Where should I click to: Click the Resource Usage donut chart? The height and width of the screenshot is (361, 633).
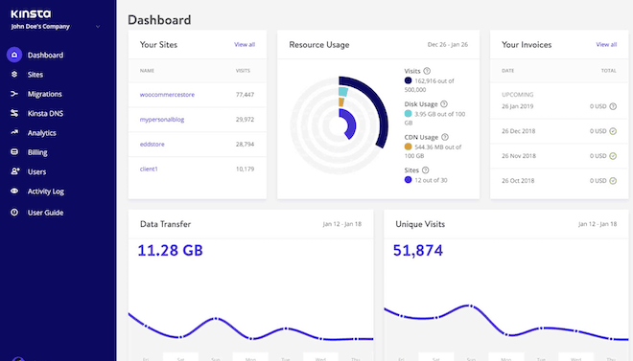[340, 125]
